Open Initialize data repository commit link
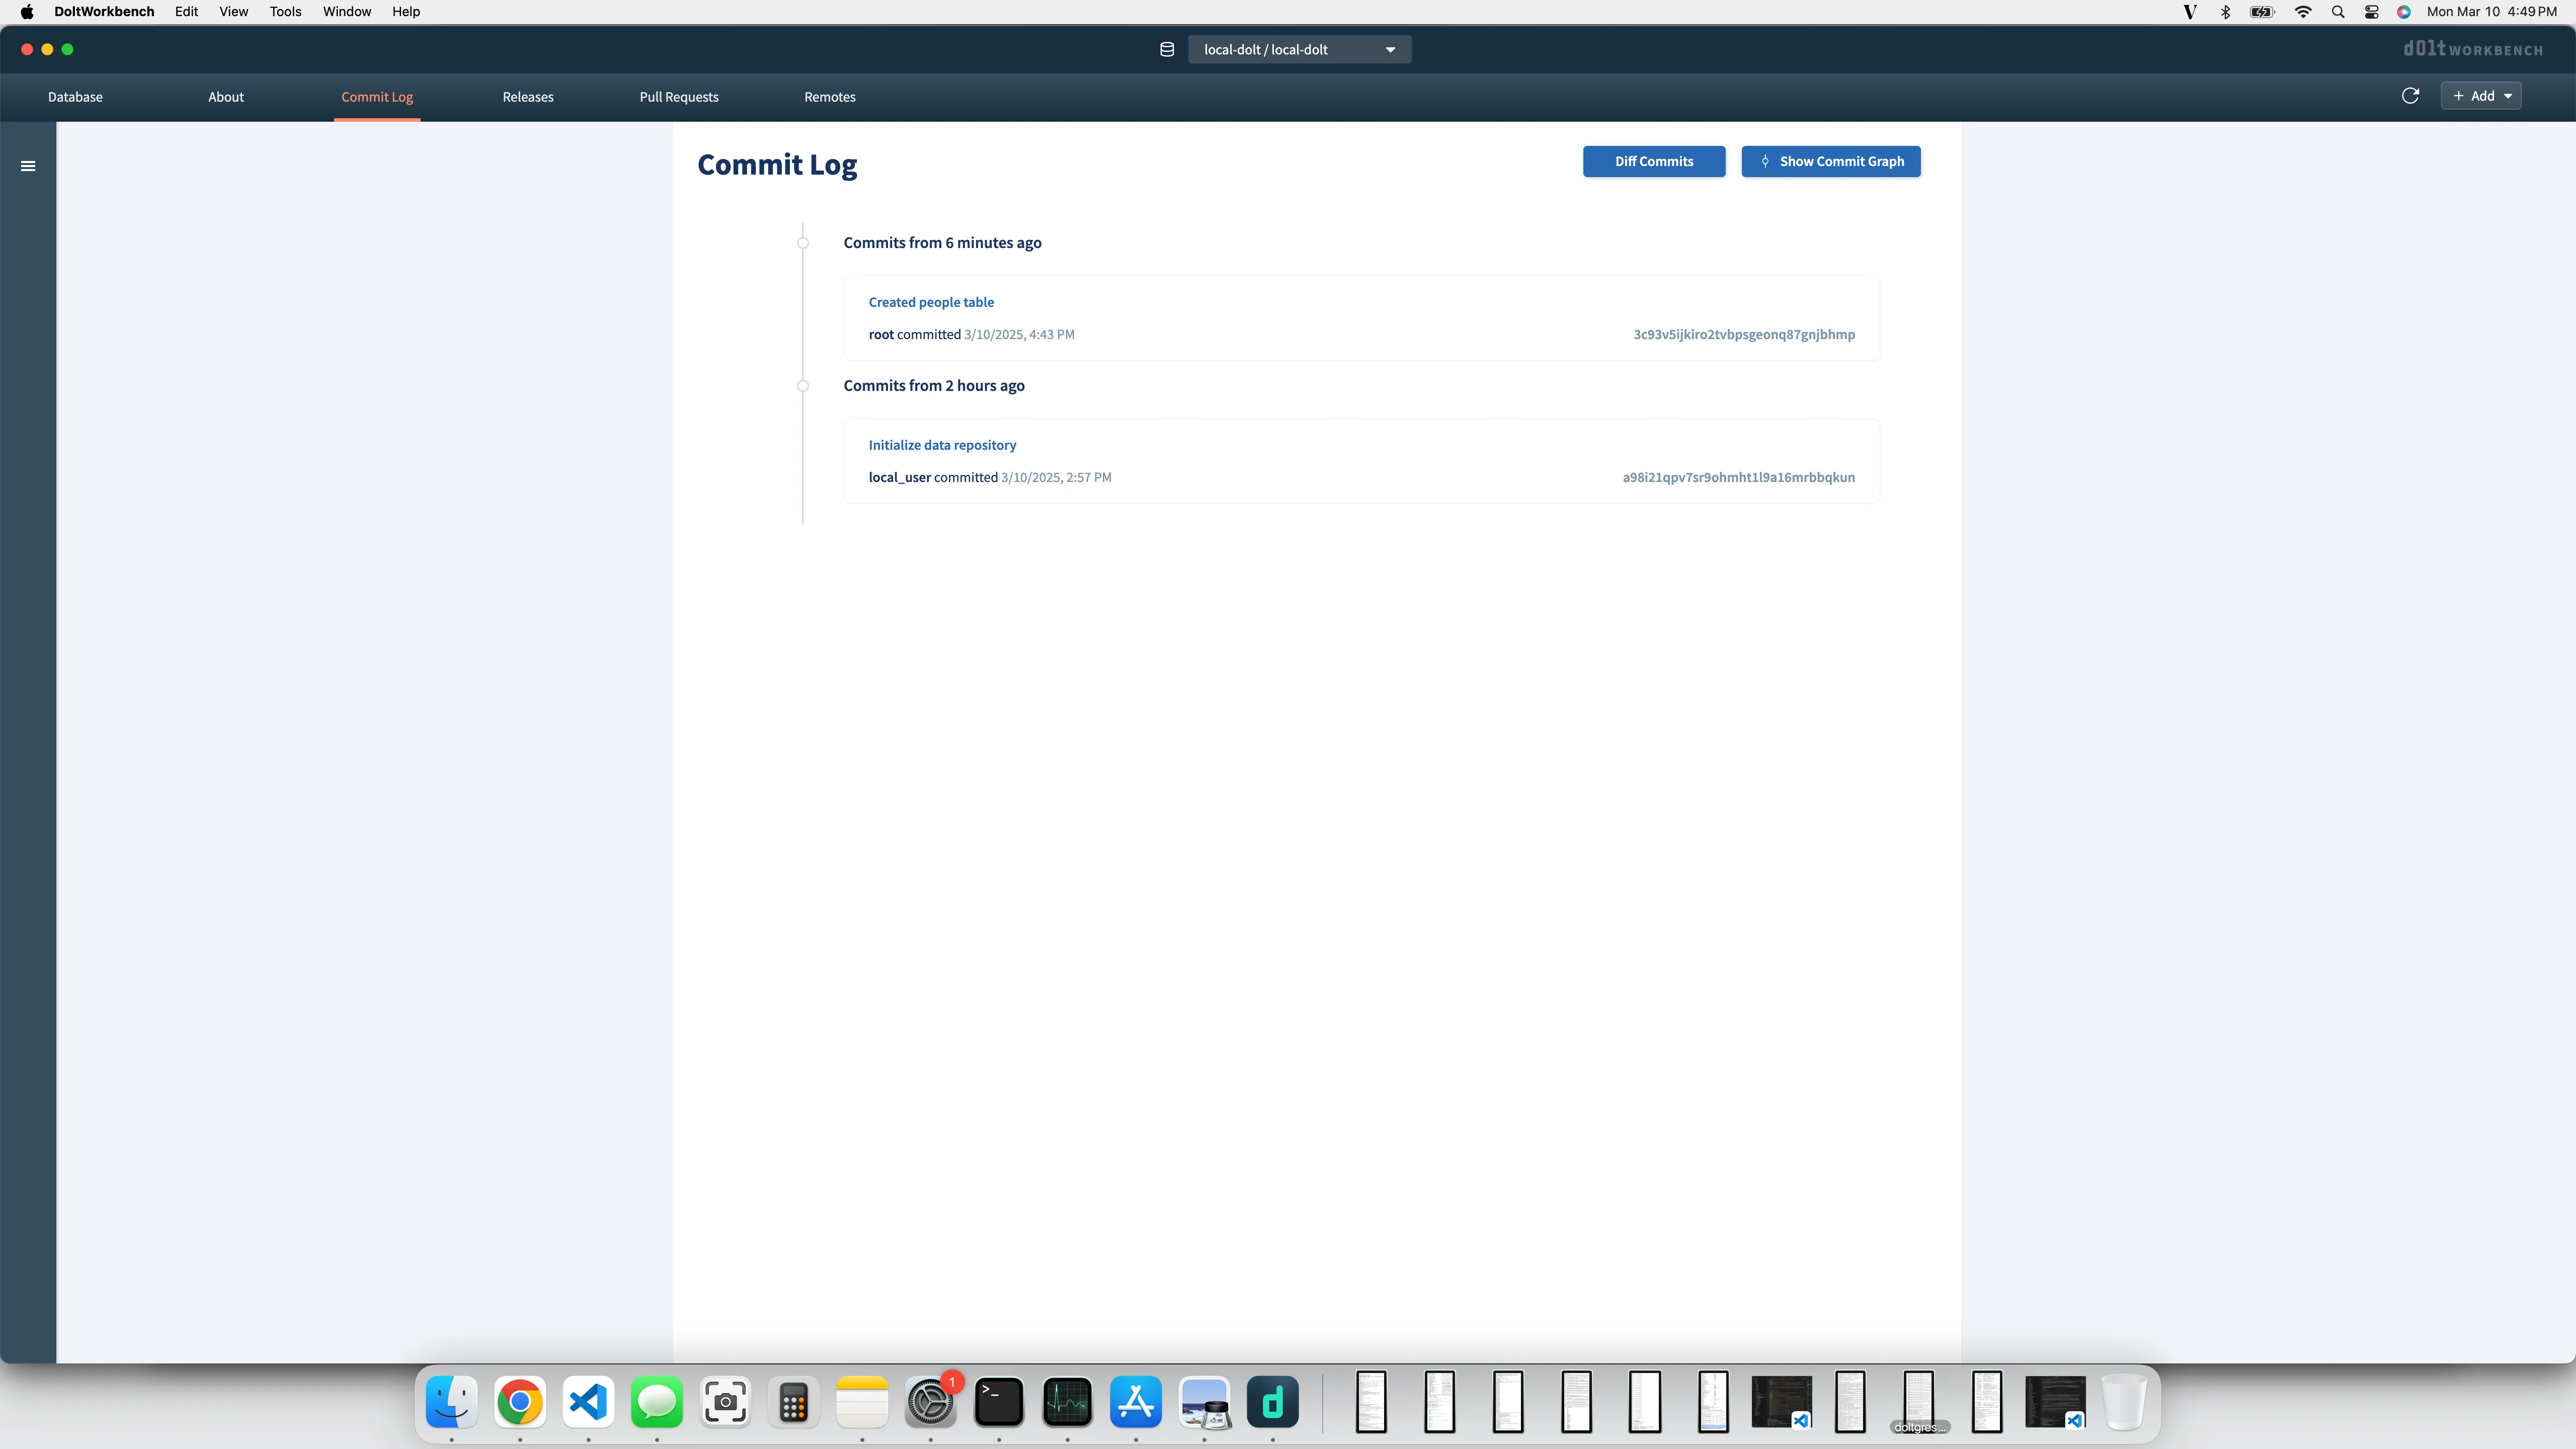 [x=942, y=445]
